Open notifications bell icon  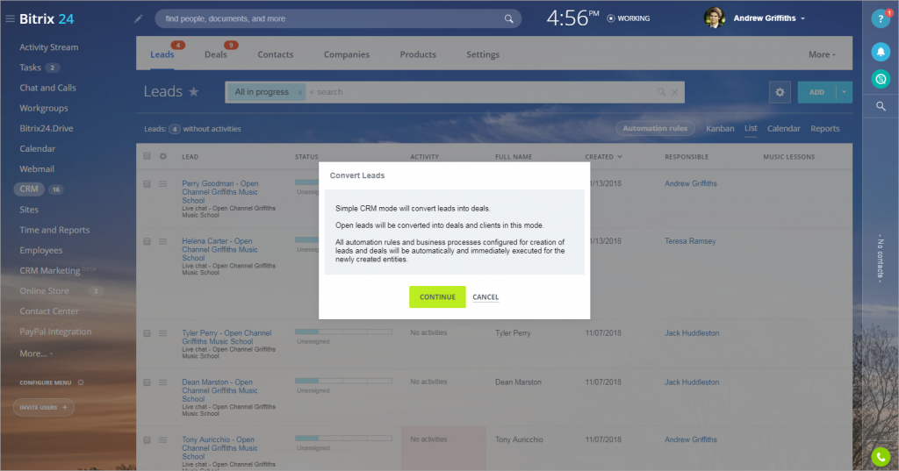click(881, 52)
